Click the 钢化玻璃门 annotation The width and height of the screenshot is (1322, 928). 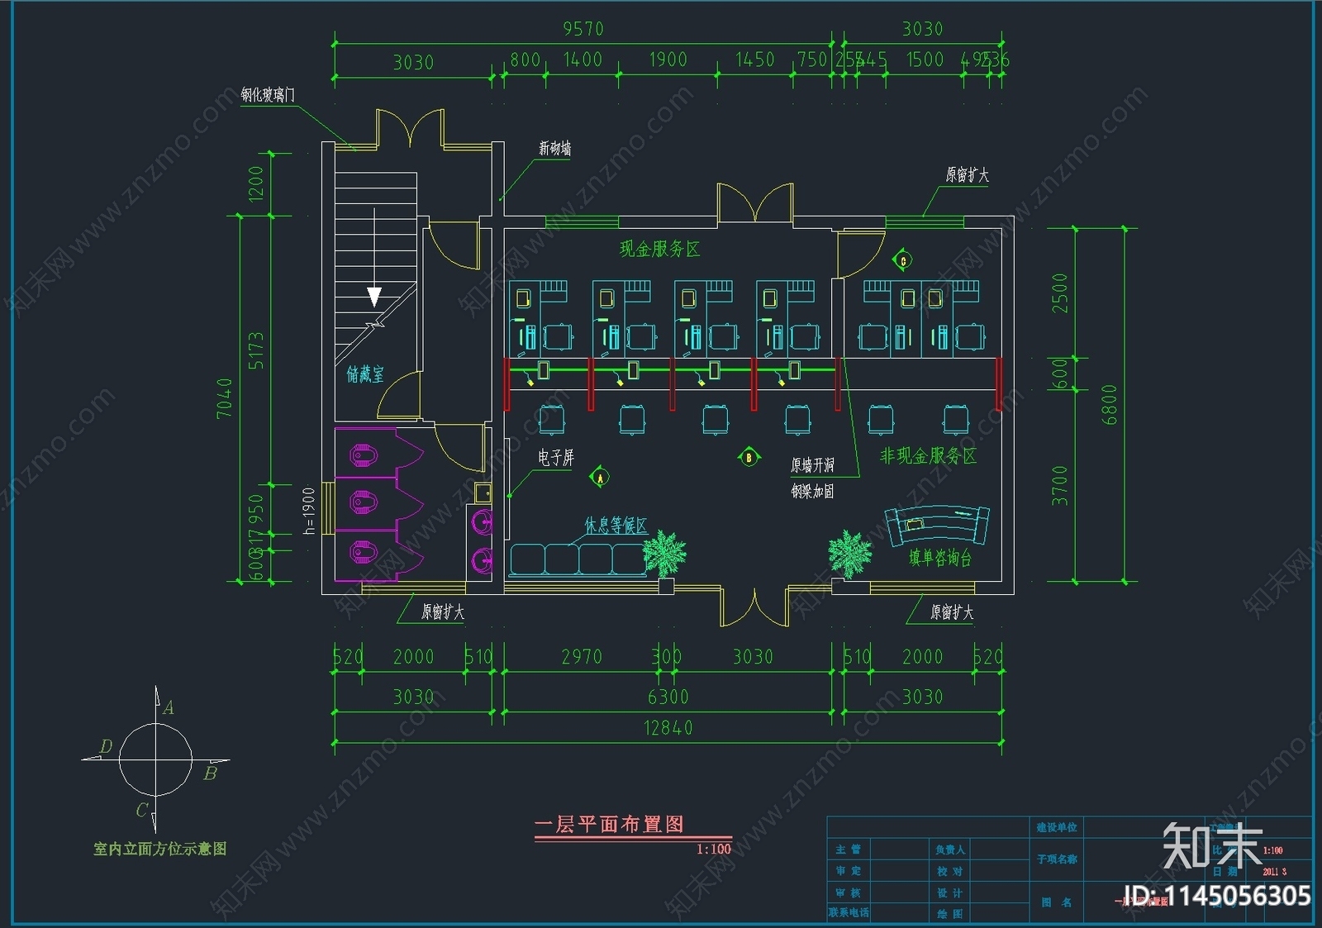pos(268,95)
